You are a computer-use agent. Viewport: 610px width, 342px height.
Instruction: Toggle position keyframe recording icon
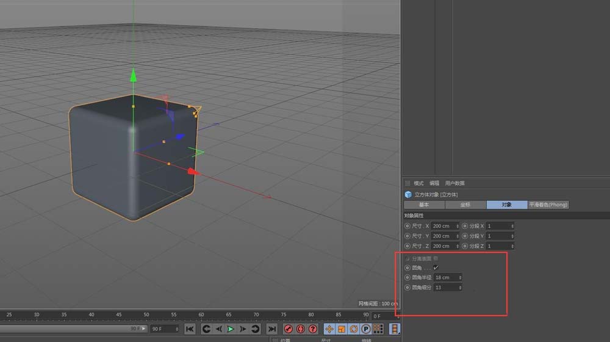click(x=329, y=329)
